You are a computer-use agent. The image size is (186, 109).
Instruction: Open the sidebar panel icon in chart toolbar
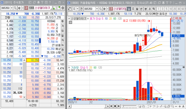(x=70, y=9)
